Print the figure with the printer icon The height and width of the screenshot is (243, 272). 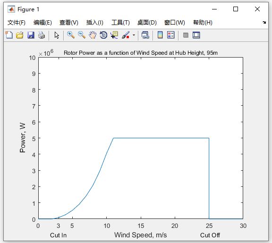(x=42, y=35)
